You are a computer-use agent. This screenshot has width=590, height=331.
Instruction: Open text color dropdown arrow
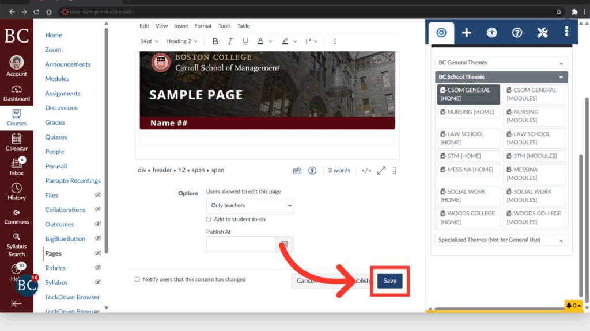coord(270,41)
